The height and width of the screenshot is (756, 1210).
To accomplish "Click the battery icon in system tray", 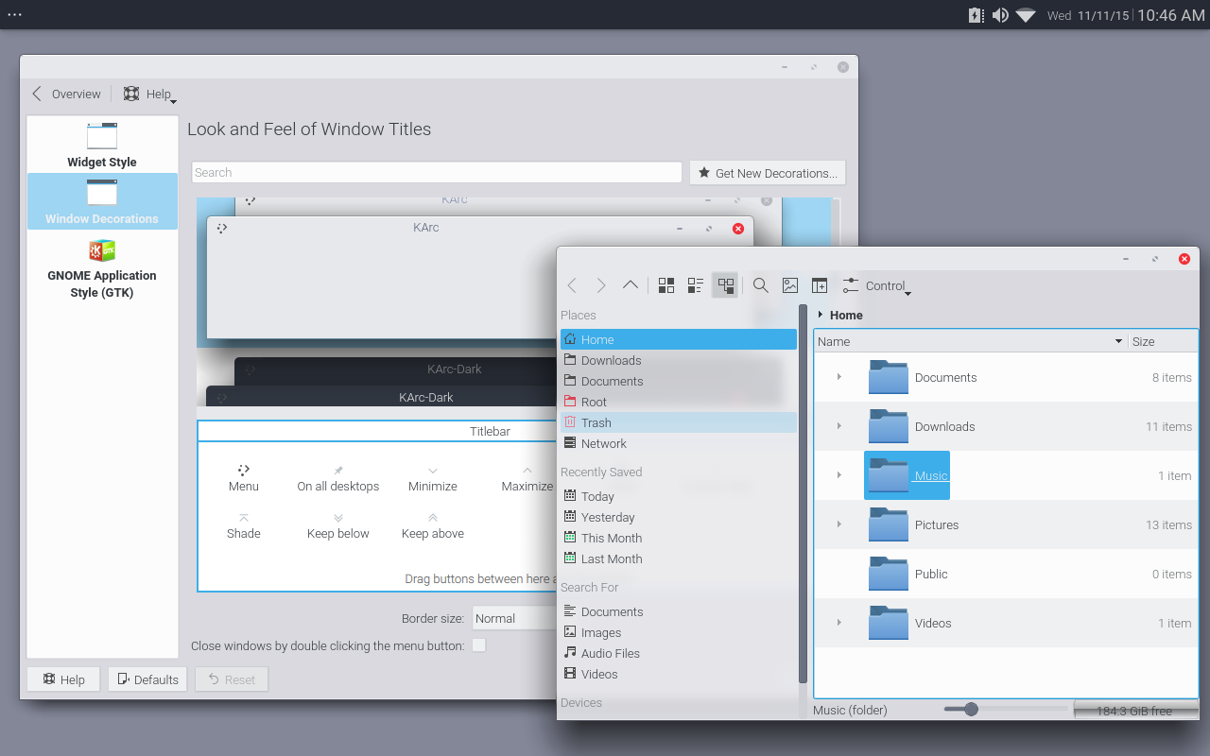I will point(976,15).
